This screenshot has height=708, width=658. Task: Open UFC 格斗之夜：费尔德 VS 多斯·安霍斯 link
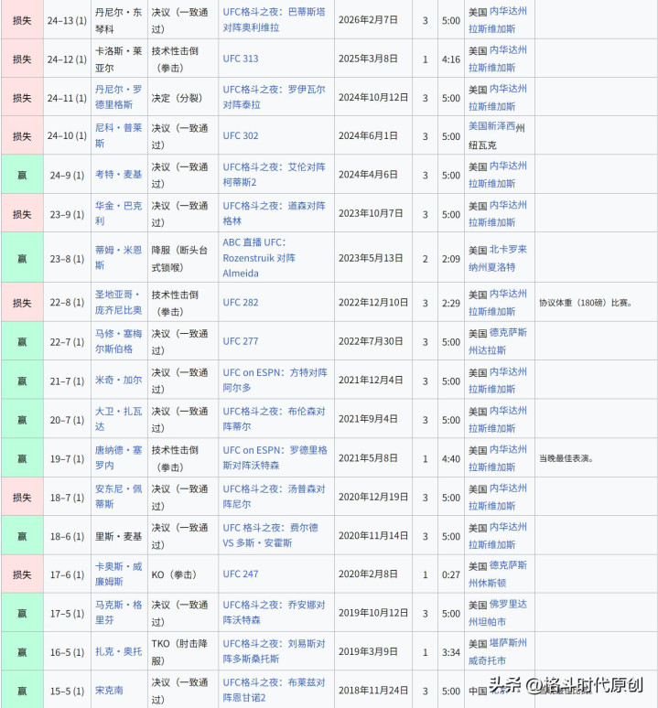(270, 535)
